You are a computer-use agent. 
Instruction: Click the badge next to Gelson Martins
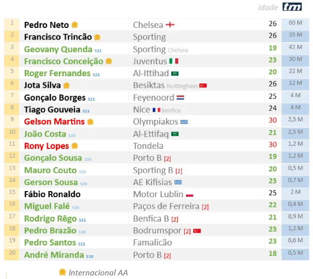pos(90,121)
